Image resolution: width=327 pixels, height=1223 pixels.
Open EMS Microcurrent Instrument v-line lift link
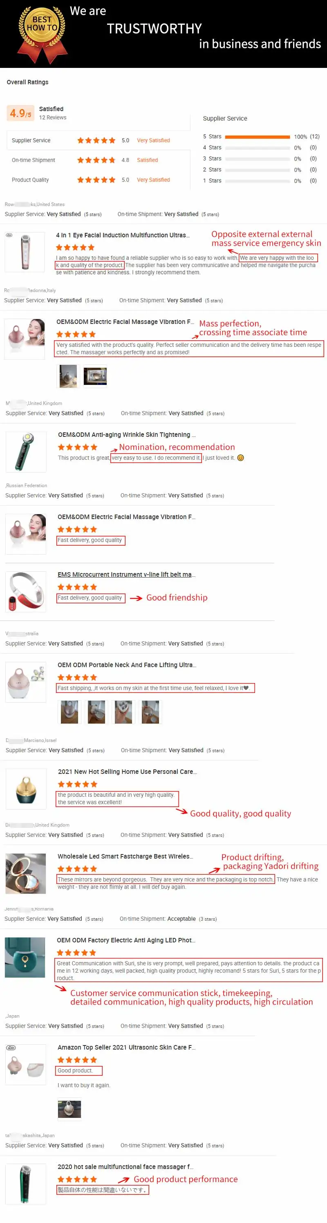126,574
